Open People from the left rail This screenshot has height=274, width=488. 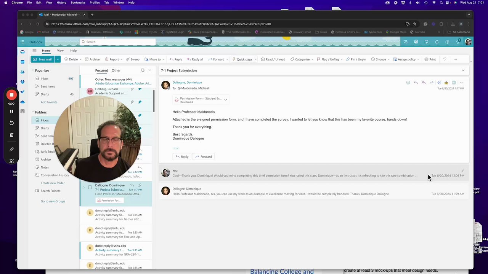point(22,72)
